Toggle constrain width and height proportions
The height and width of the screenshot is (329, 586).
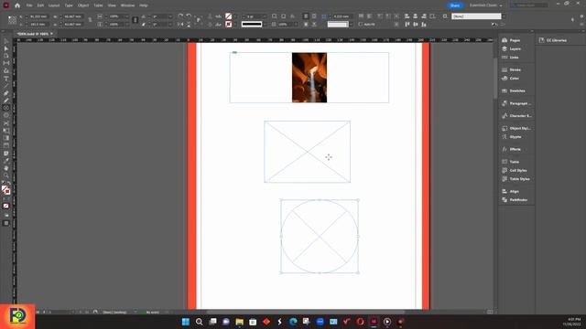[x=90, y=20]
